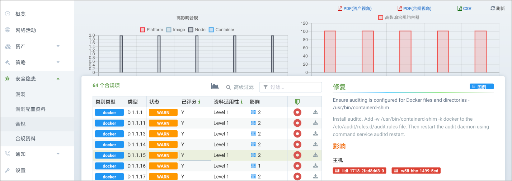The width and height of the screenshot is (512, 181).
Task: Click the 图例 legend button
Action: (482, 87)
